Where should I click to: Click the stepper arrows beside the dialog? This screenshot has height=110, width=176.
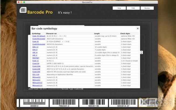coord(141,52)
